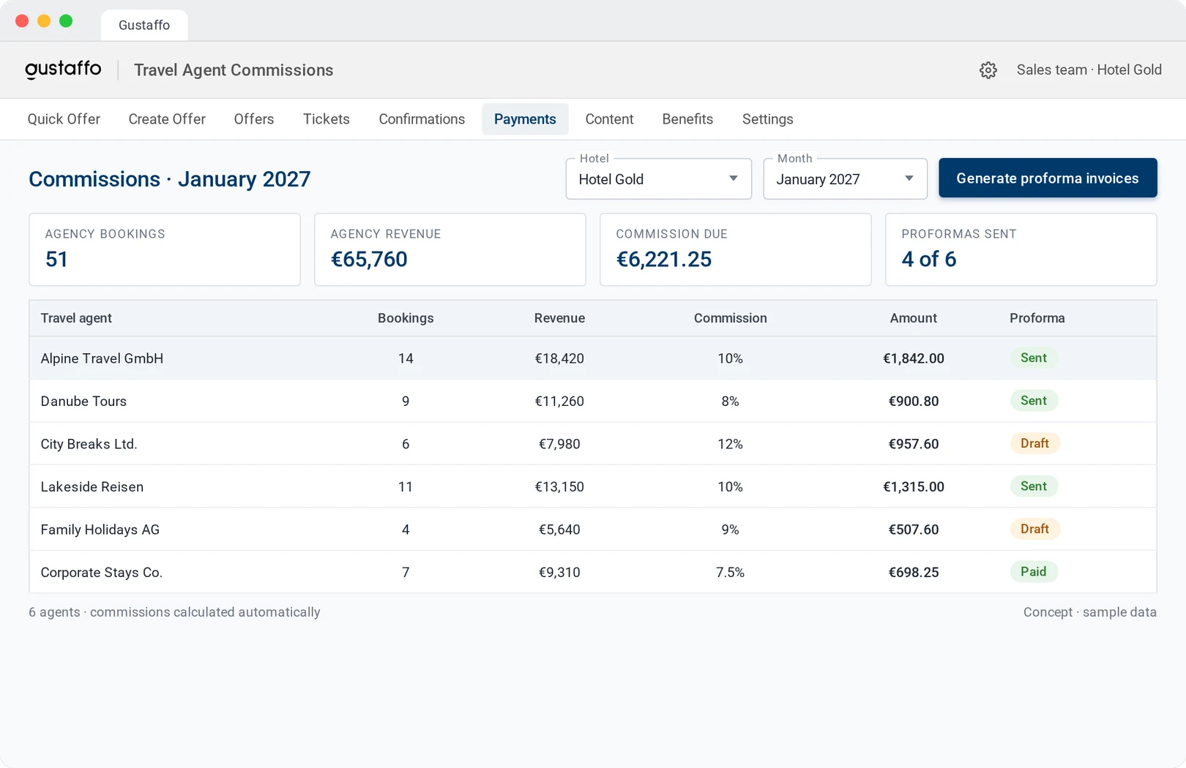Click the 12% commission cell
Screen dimensions: 1186x768
(731, 444)
